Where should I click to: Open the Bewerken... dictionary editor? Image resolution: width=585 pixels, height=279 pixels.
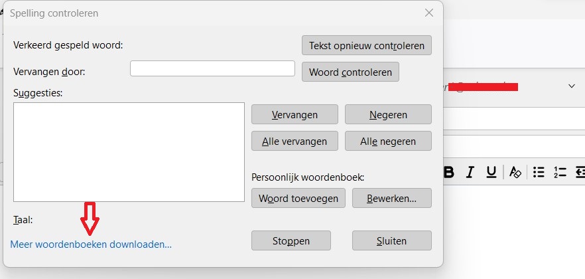click(391, 198)
